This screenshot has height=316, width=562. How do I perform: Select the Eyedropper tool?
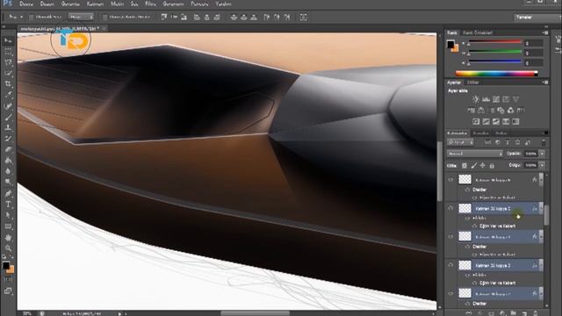click(x=8, y=95)
